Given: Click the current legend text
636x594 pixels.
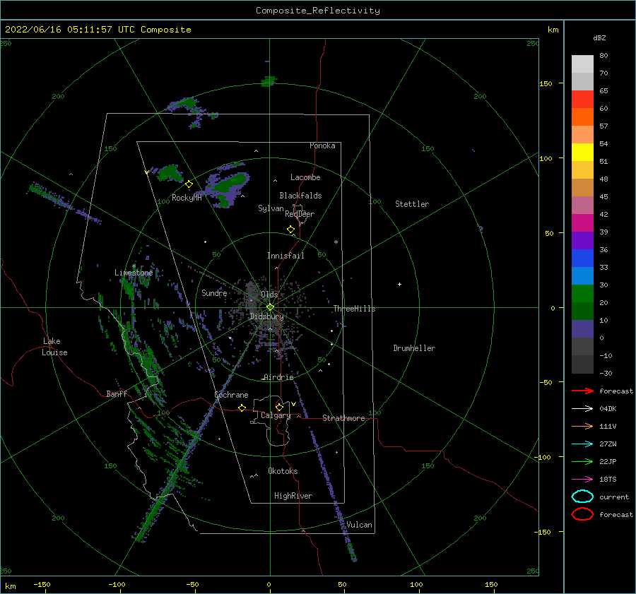Looking at the screenshot, I should click(x=614, y=497).
